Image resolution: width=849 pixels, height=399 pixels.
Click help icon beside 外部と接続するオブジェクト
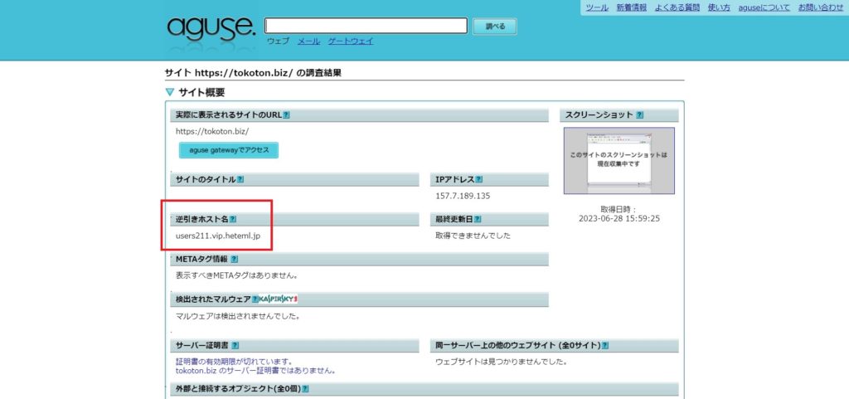point(305,388)
